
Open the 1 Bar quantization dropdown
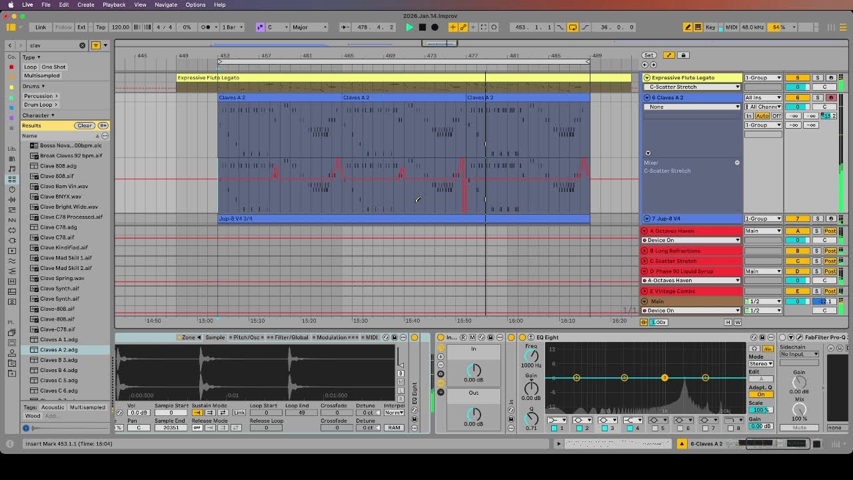tap(232, 27)
